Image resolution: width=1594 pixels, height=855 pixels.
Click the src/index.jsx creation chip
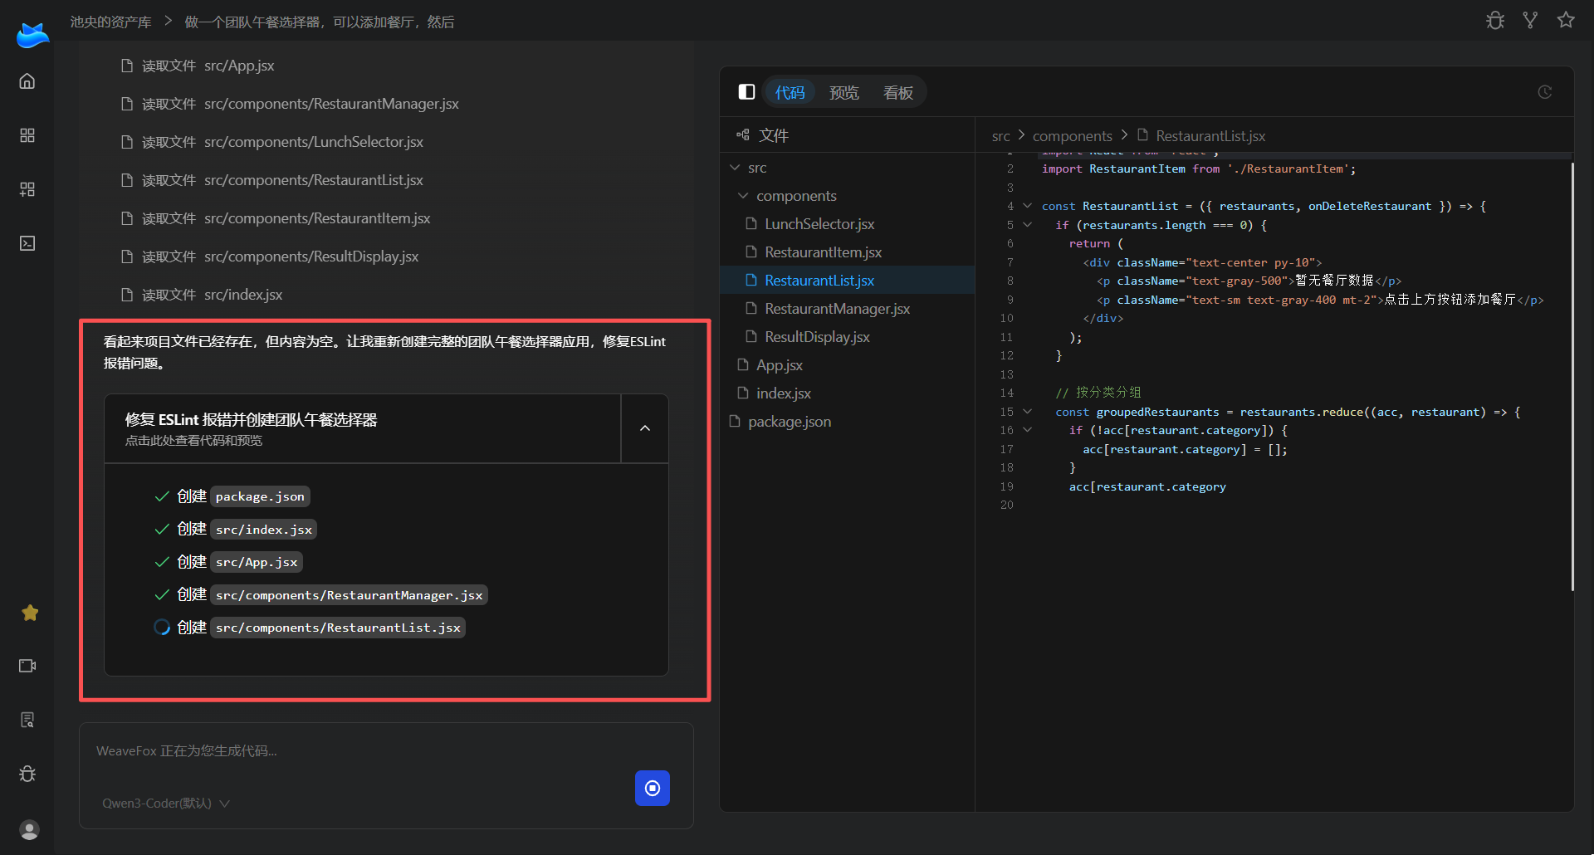tap(263, 530)
